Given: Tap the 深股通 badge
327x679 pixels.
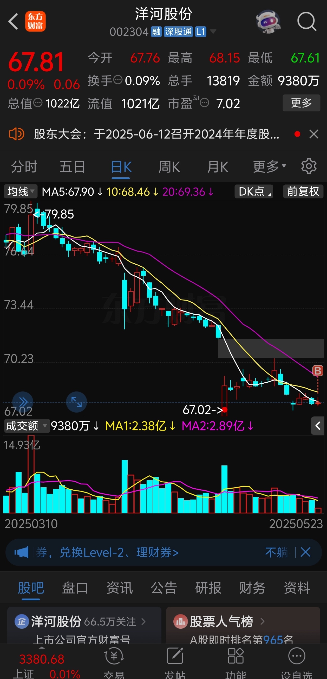Looking at the screenshot, I should click(x=178, y=32).
